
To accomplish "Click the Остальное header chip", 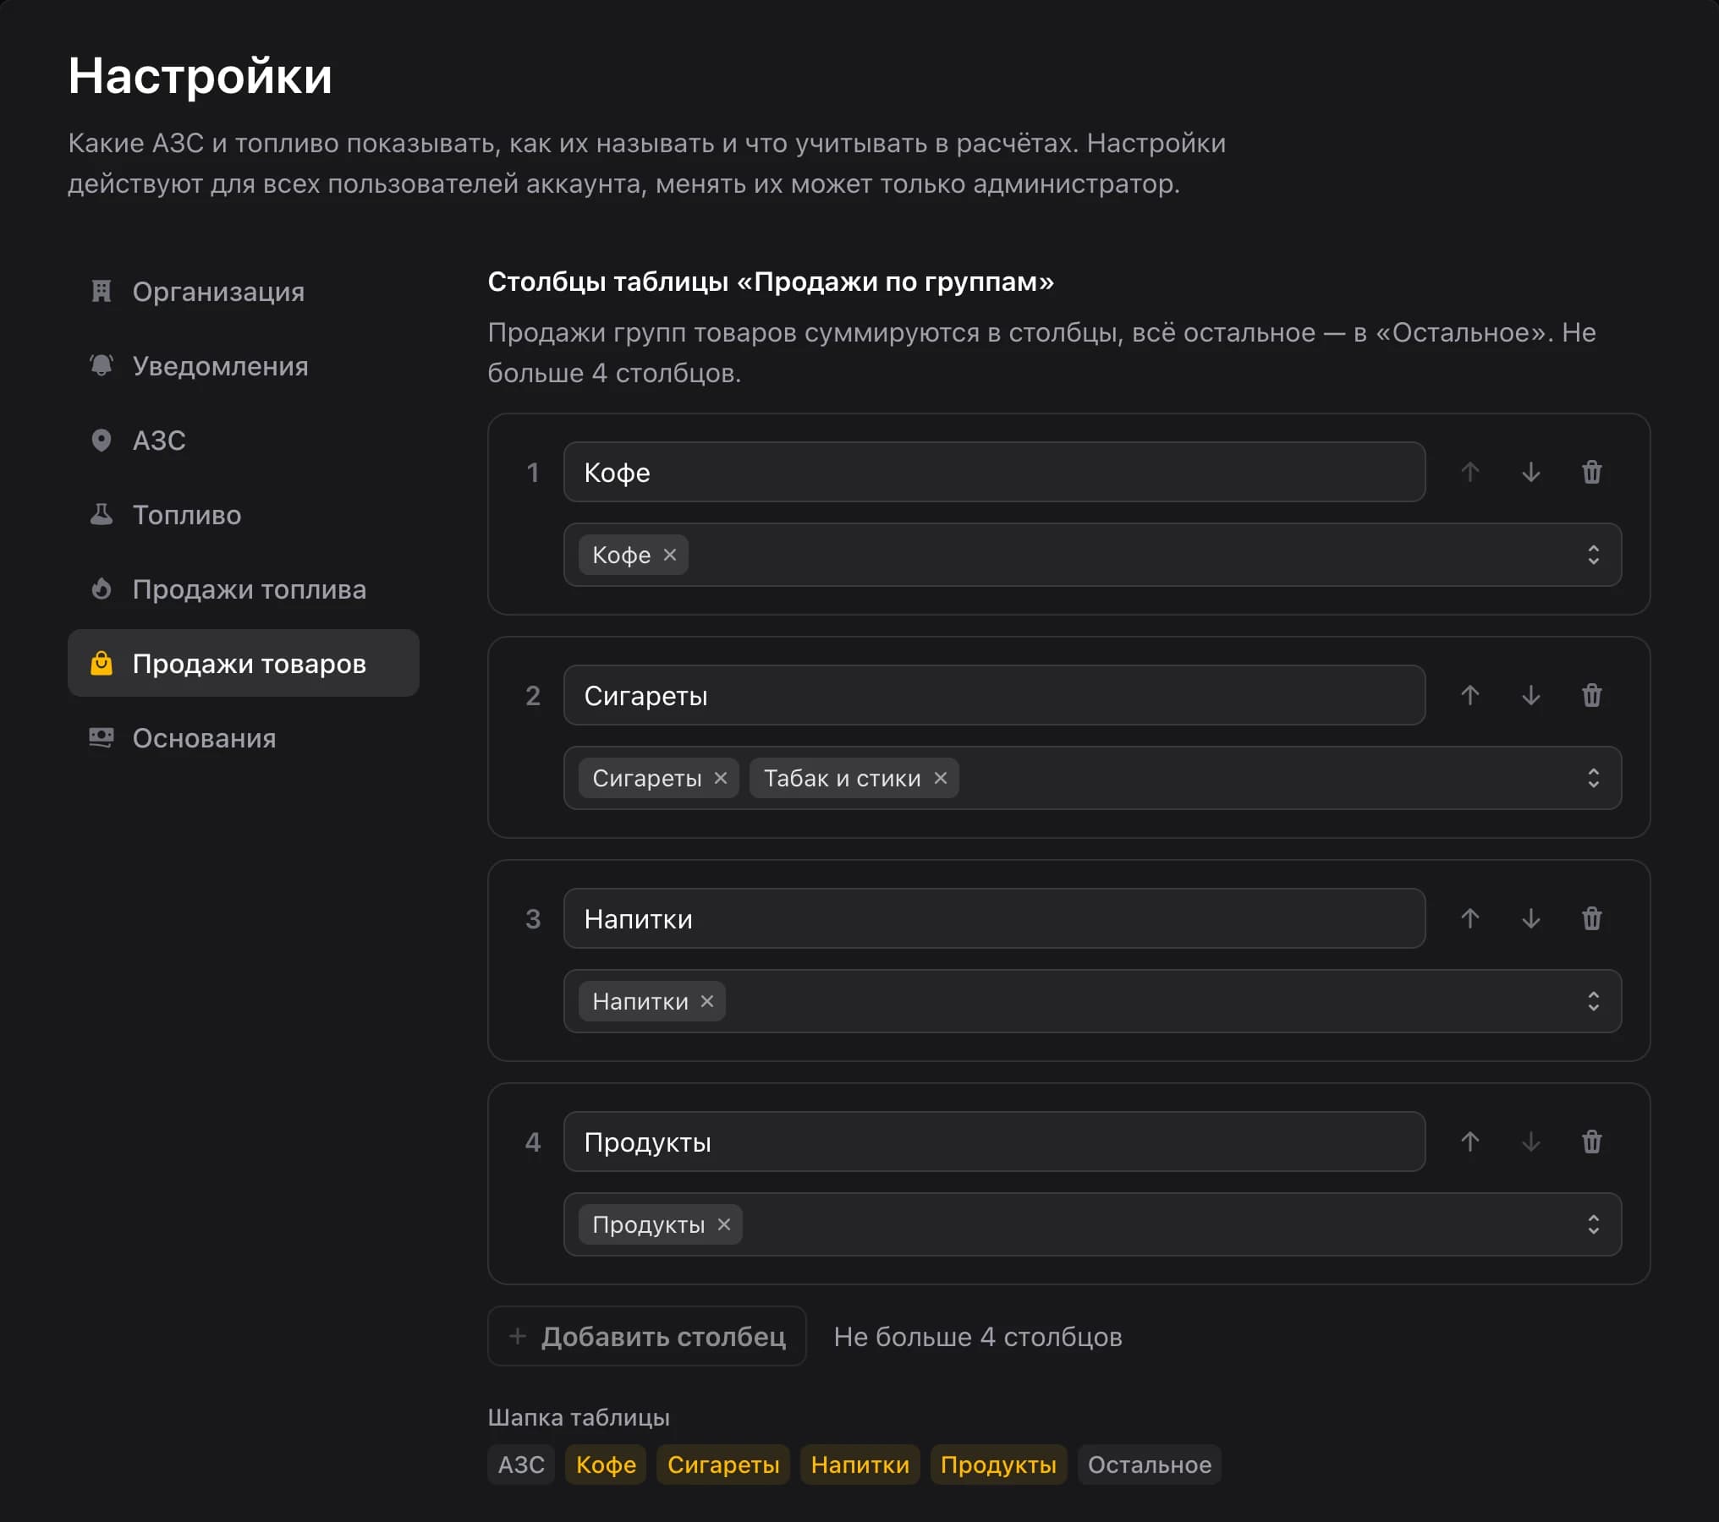I will pos(1149,1465).
